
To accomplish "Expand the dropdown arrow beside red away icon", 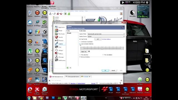I will click(63, 14).
